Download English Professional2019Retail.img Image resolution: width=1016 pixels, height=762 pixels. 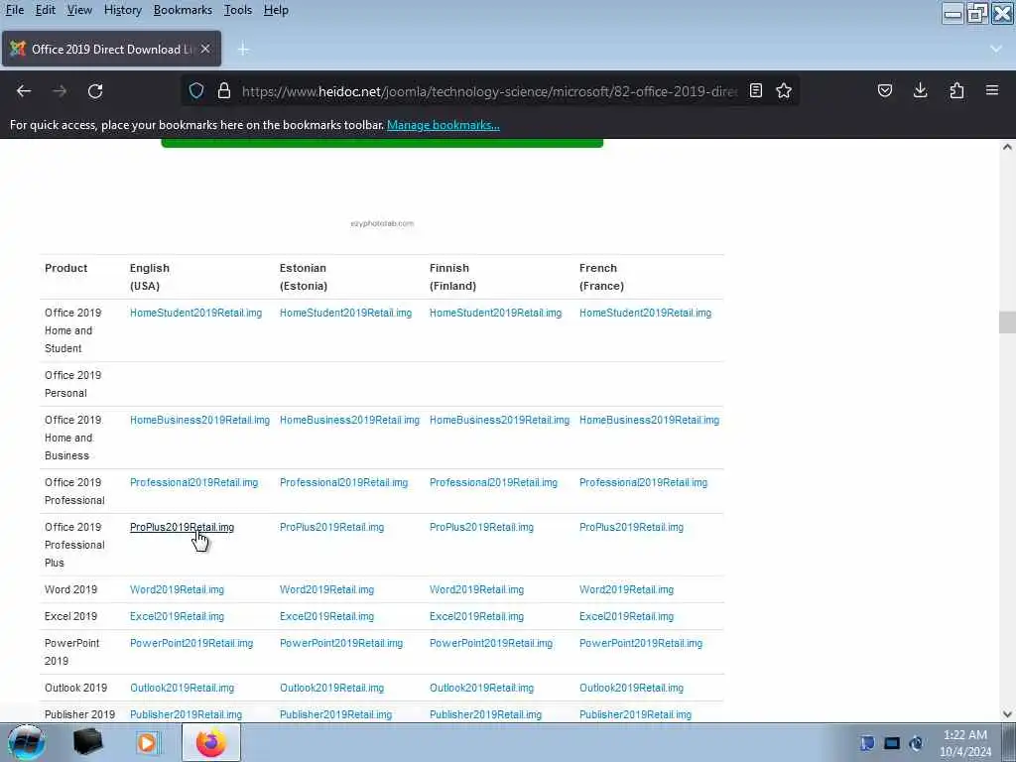(x=193, y=483)
